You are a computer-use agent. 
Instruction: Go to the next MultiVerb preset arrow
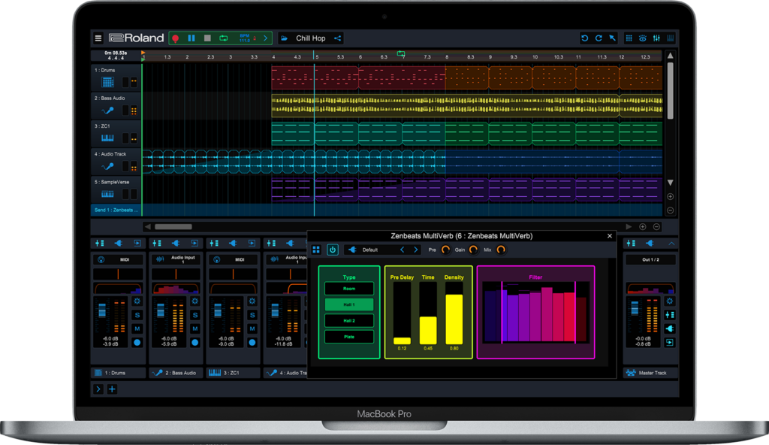415,250
